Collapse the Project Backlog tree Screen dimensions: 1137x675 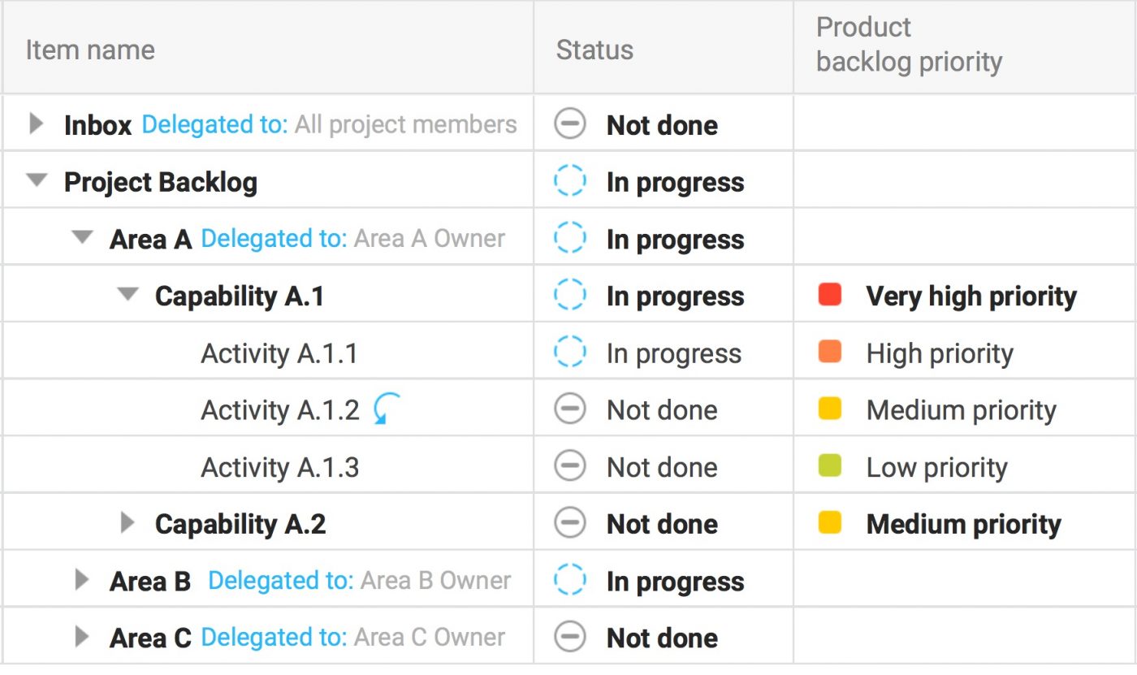pyautogui.click(x=37, y=181)
